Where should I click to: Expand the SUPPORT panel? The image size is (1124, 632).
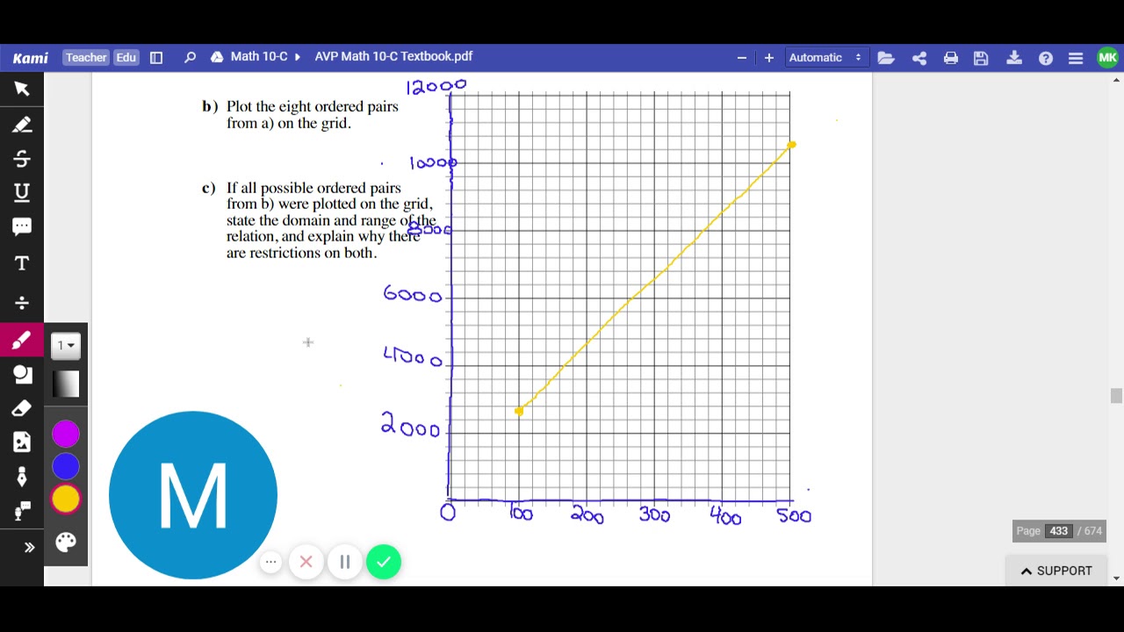tap(1056, 571)
